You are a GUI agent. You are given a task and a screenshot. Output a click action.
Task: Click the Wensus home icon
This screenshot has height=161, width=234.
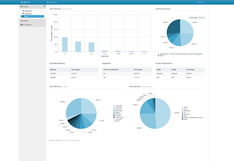pos(22,2)
